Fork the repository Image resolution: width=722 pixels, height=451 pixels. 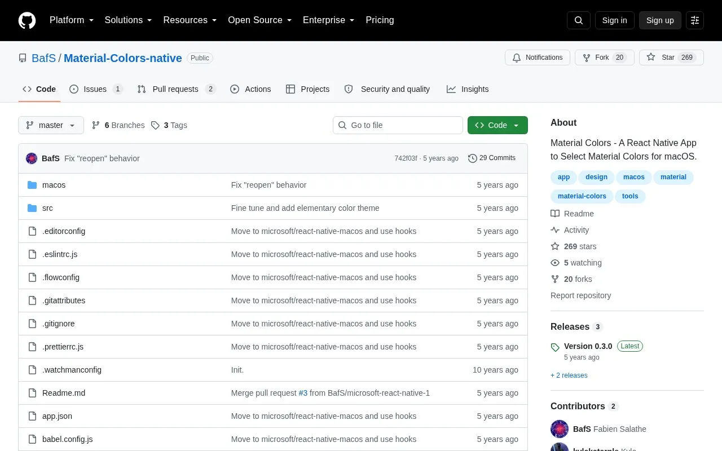pos(604,58)
